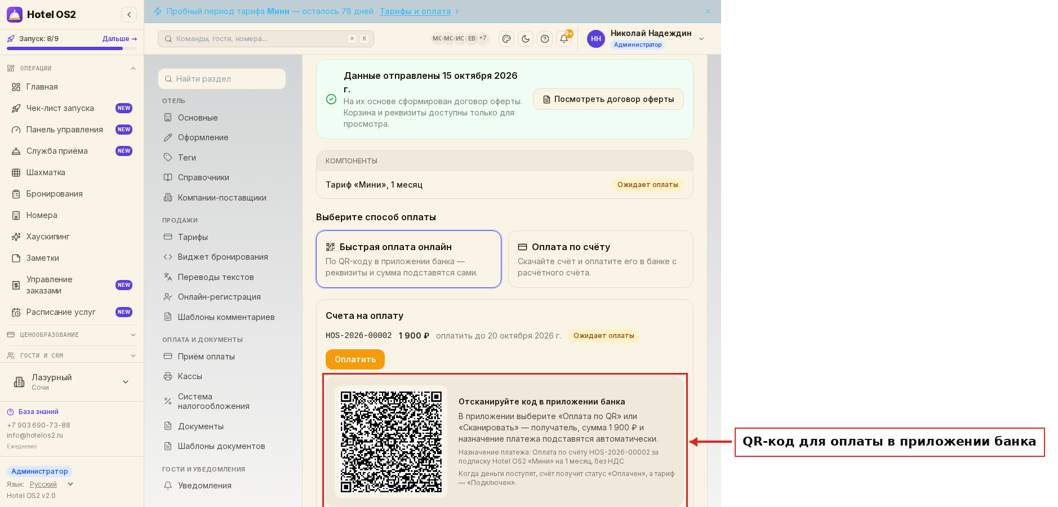This screenshot has width=1058, height=507.
Task: Open Тарифы и оплата link in banner
Action: (415, 11)
